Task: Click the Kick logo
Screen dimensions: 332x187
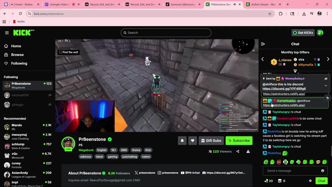Action: [24, 32]
